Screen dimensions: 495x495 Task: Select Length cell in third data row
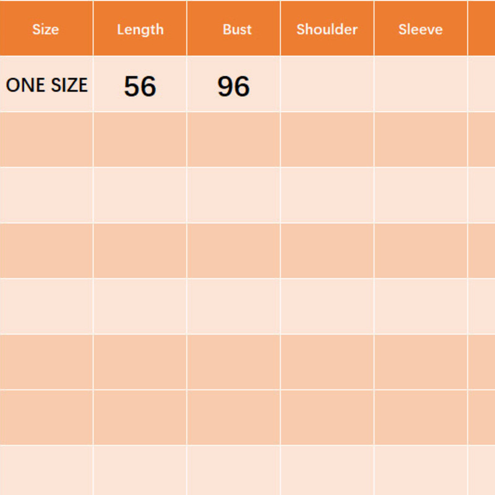point(140,196)
